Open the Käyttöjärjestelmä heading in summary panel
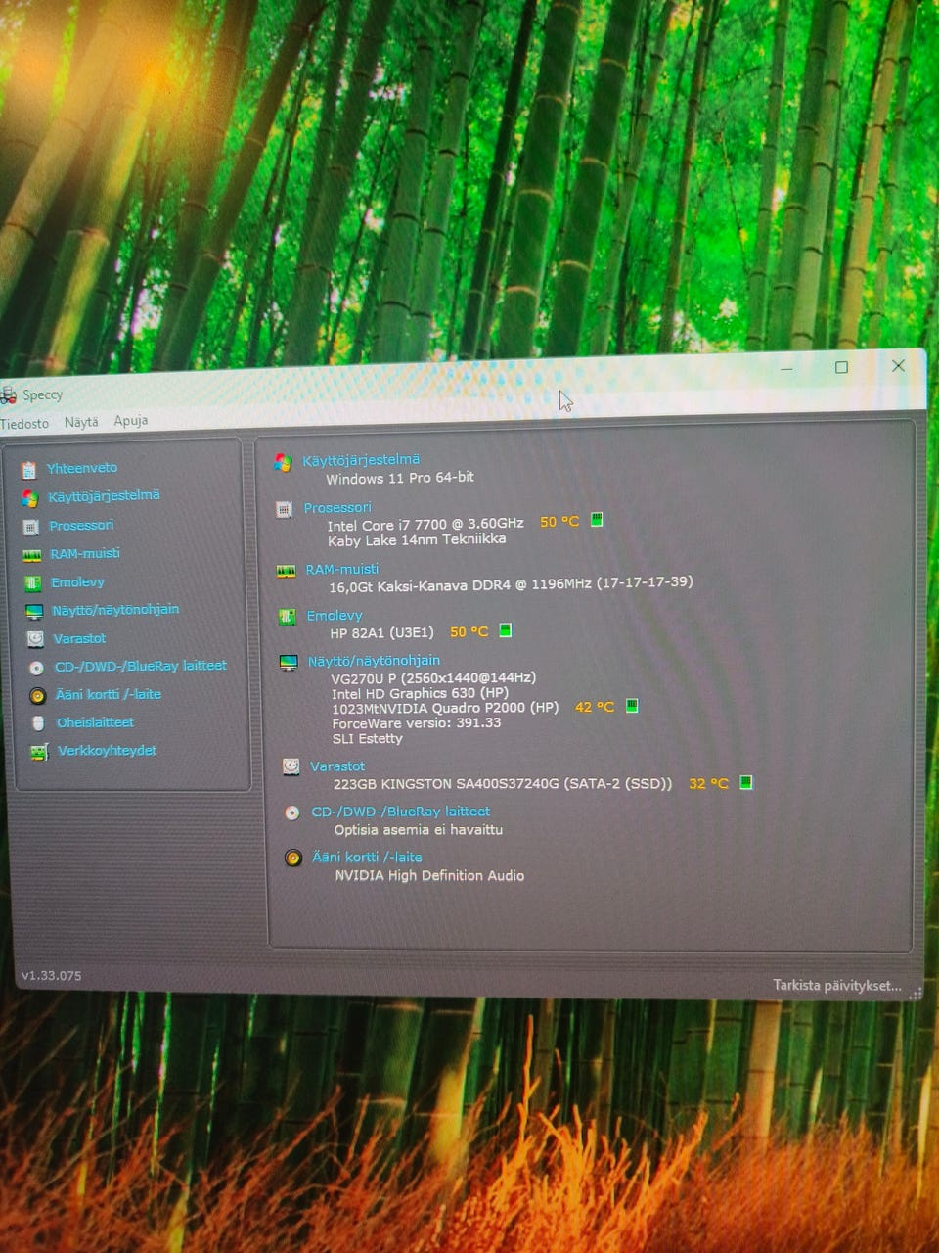This screenshot has height=1253, width=939. [361, 459]
